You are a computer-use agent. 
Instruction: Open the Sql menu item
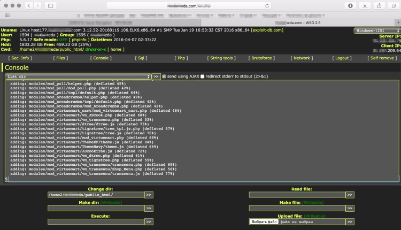coord(141,58)
